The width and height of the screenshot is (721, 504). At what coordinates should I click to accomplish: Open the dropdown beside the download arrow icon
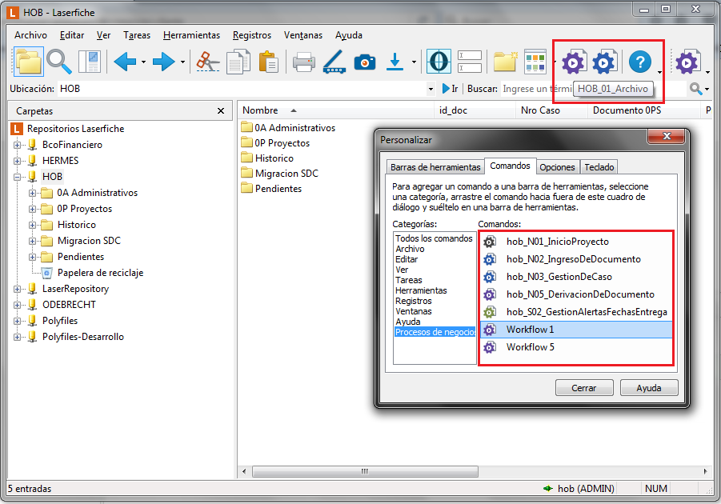point(414,62)
